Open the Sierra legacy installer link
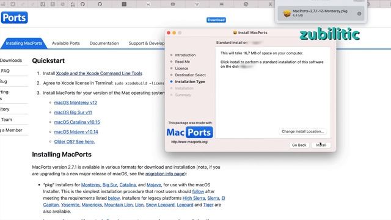The image size is (391, 220). 213,198
